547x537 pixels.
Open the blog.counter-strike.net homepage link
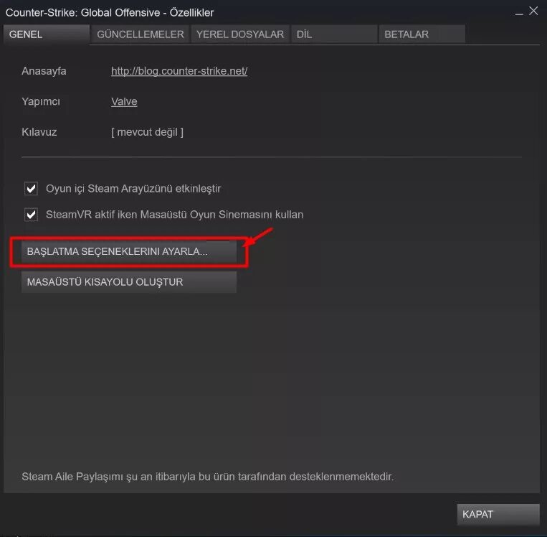pyautogui.click(x=179, y=71)
